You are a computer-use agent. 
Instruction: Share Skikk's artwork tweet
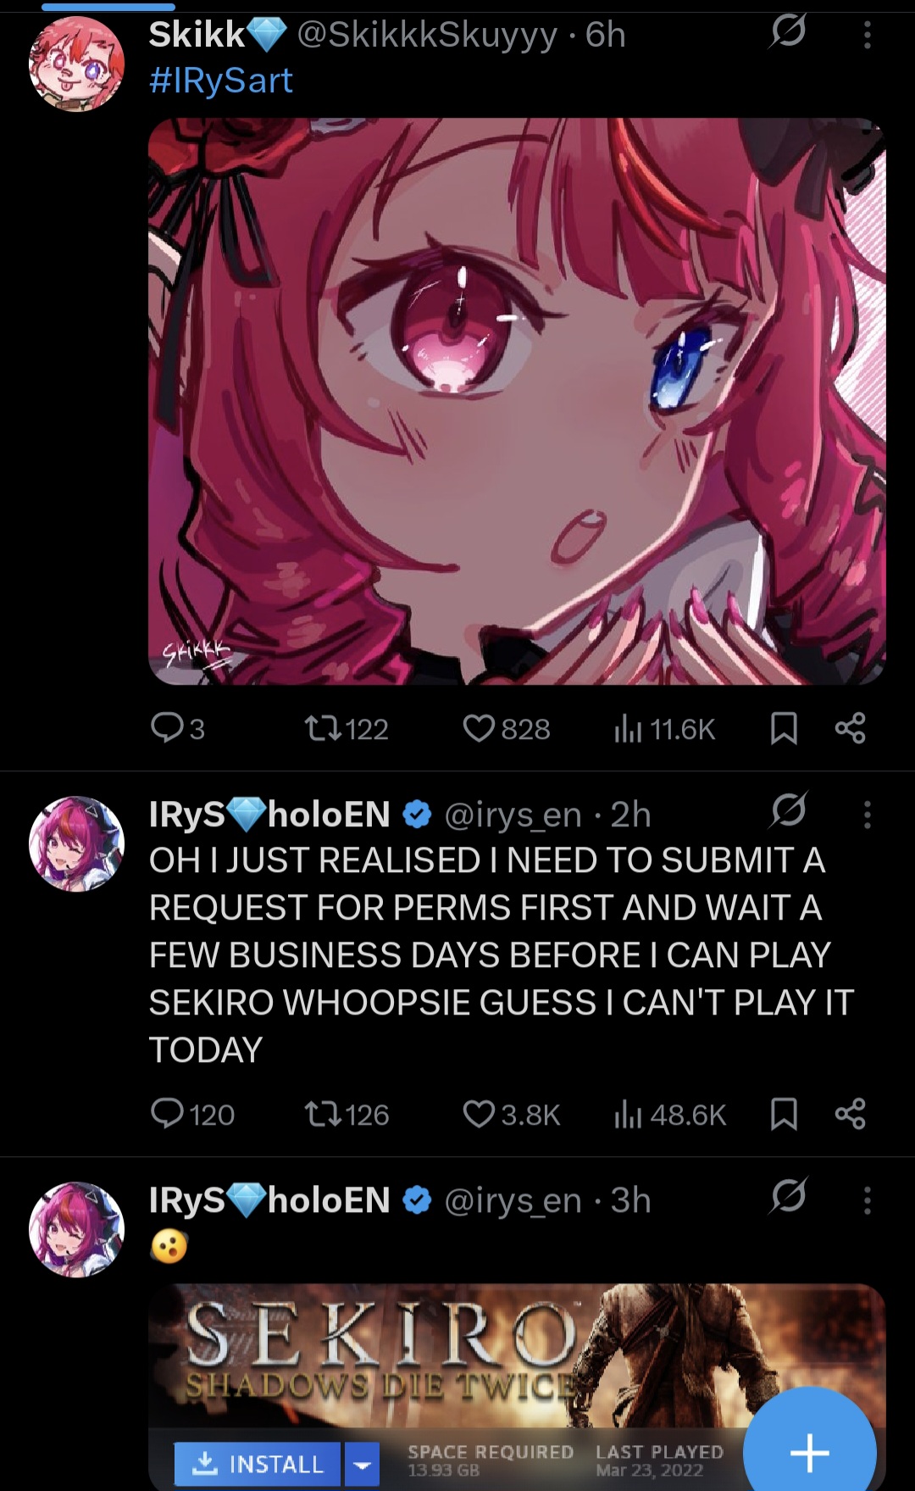click(x=850, y=729)
